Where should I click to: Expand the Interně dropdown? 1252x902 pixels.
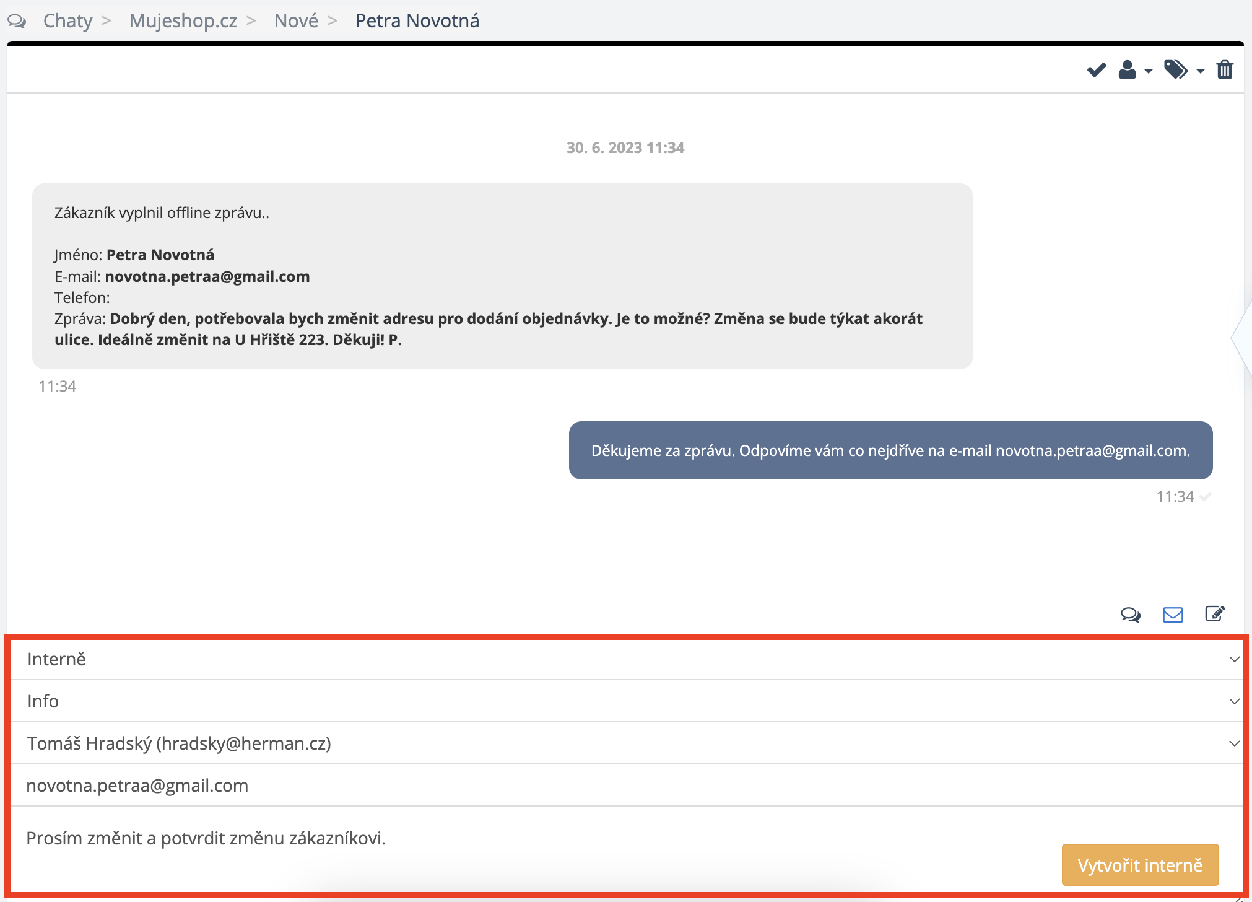pos(625,659)
